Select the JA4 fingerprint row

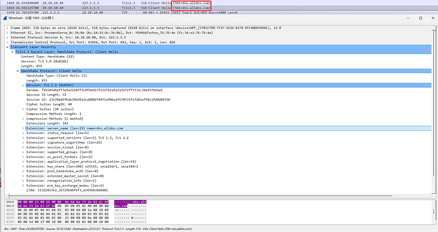pyautogui.click(x=67, y=190)
